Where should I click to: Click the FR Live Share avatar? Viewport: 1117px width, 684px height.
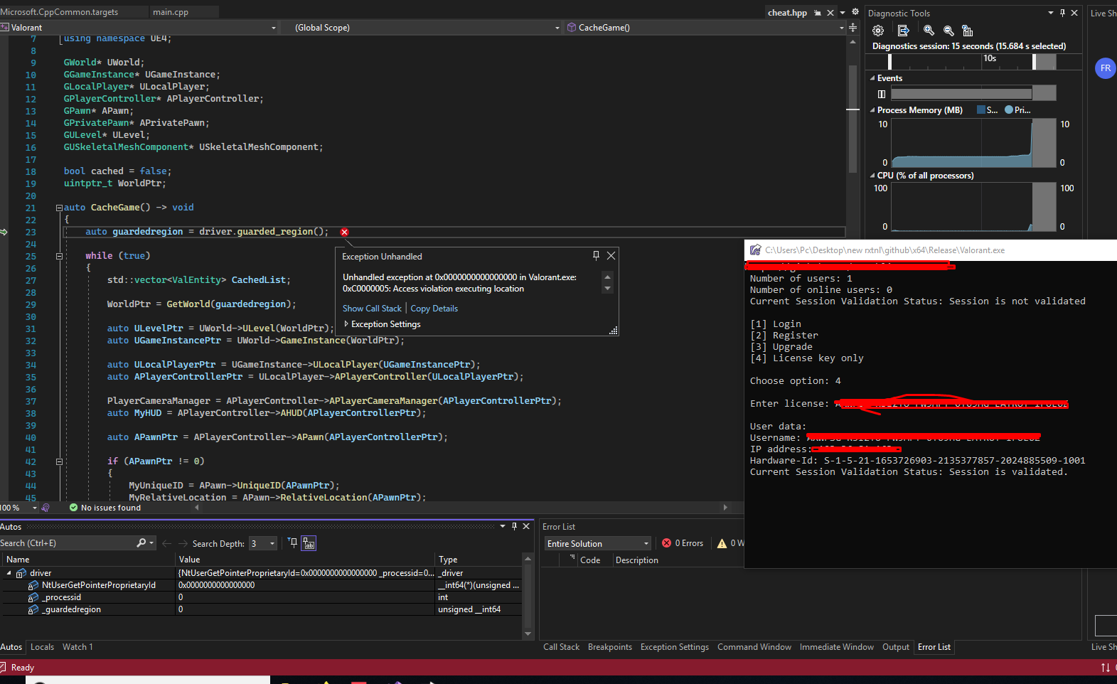point(1105,68)
